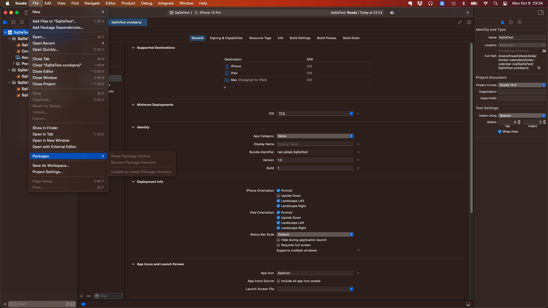Select the File inspector icon

point(503,22)
